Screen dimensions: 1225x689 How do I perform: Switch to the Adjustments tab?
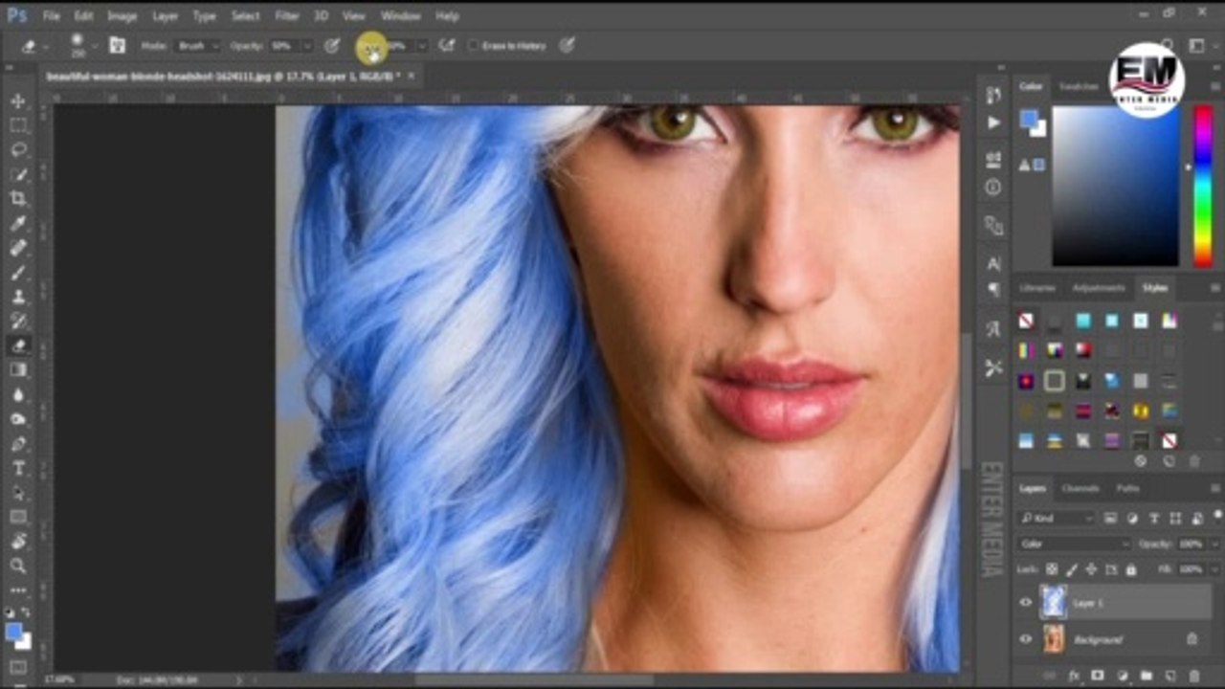click(x=1098, y=288)
